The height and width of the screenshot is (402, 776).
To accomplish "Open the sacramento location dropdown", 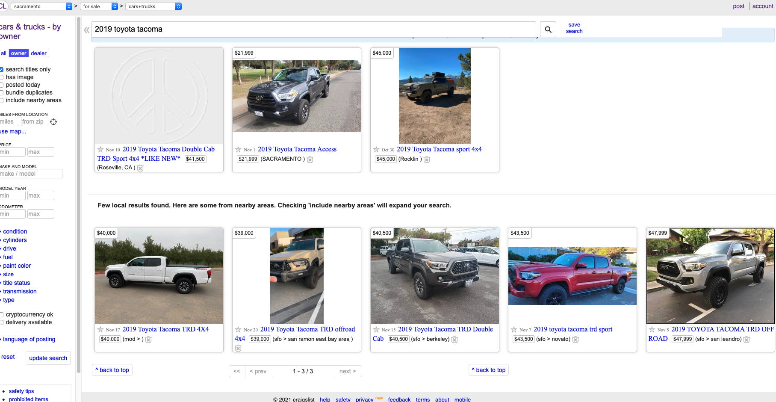I will 41,6.
